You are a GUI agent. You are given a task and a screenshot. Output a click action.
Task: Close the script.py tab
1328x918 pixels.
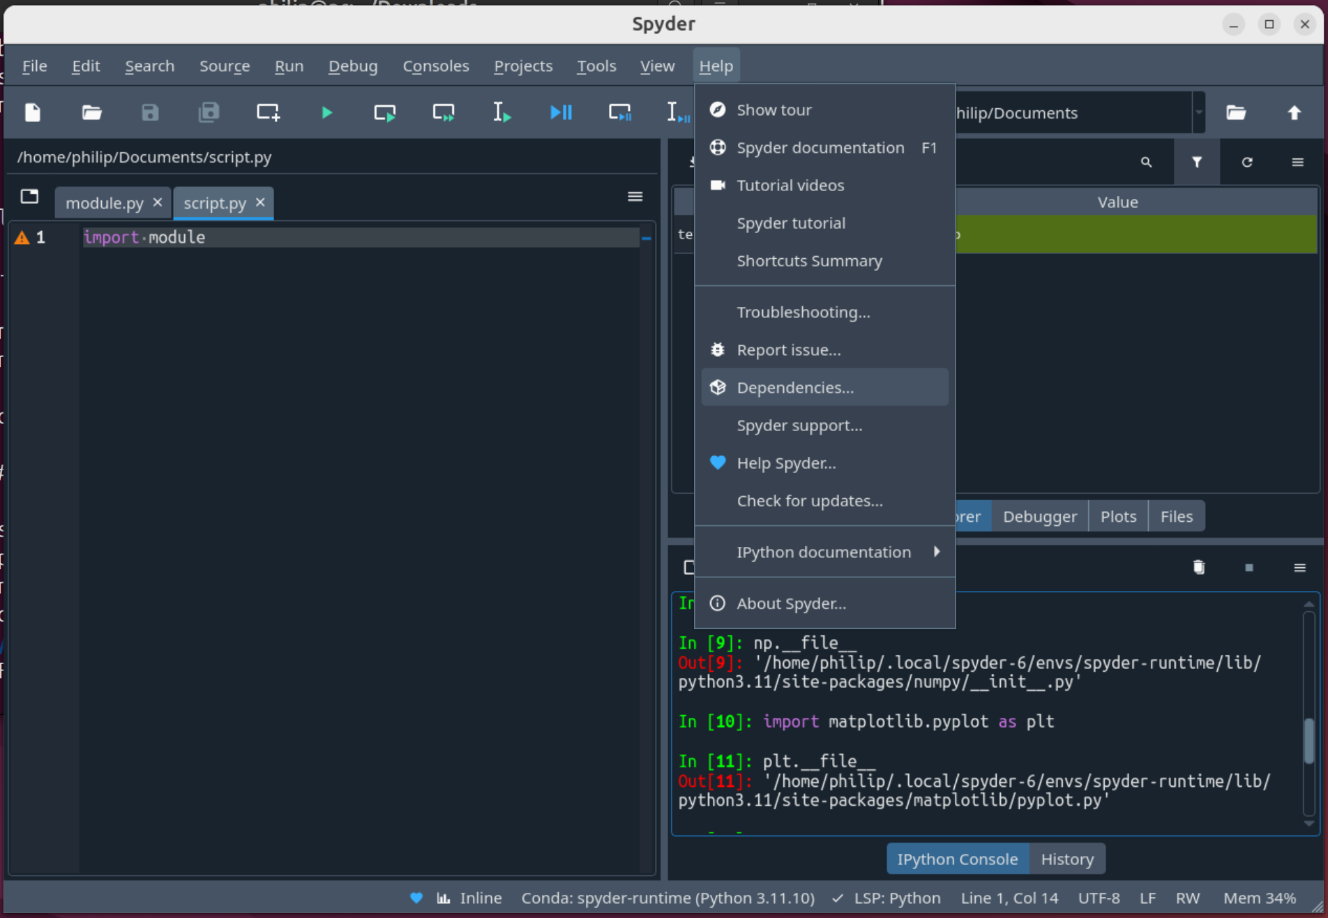pos(260,202)
